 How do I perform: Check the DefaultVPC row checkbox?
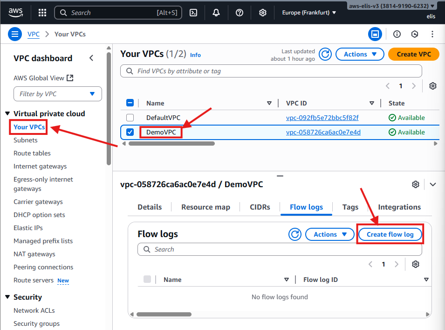[x=130, y=118]
